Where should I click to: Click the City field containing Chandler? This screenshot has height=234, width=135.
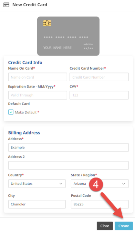(37, 204)
